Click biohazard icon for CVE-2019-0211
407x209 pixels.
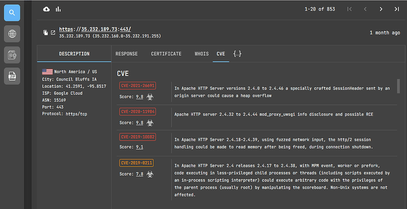(150, 174)
